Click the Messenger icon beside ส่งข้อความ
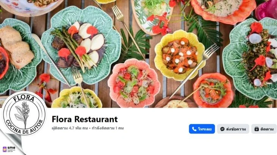Viewport: 277px width, 155px height. pyautogui.click(x=222, y=129)
